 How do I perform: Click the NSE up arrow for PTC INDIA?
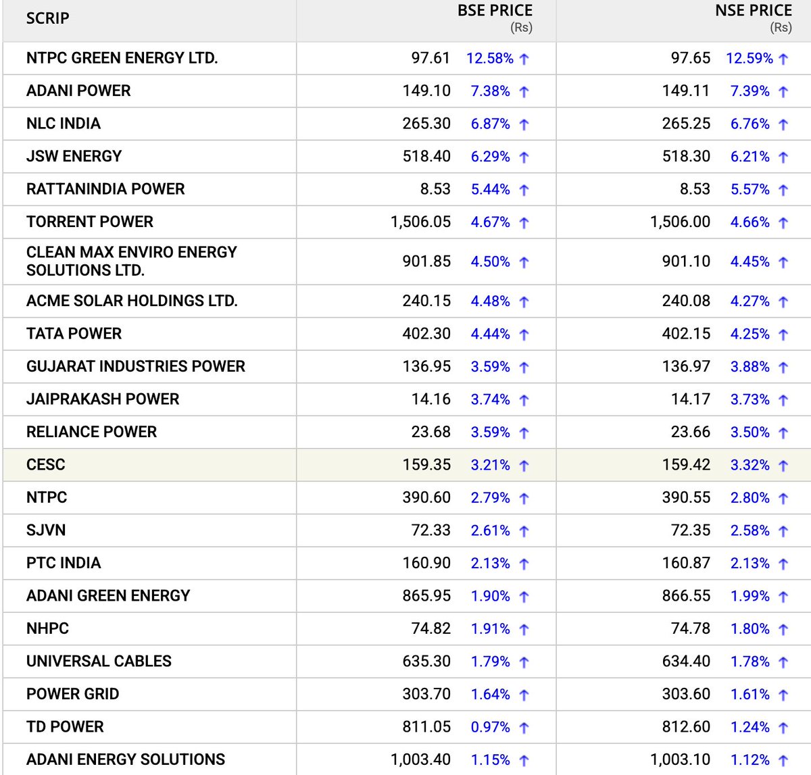pyautogui.click(x=783, y=564)
